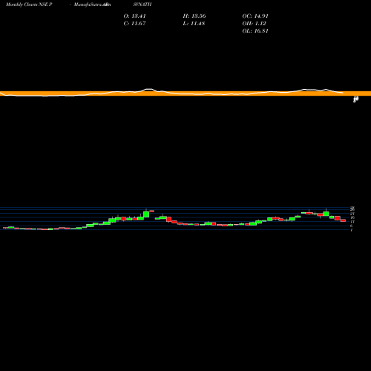The image size is (371, 371).
Task: Click the OH: 1.12 value
Action: click(x=254, y=24)
